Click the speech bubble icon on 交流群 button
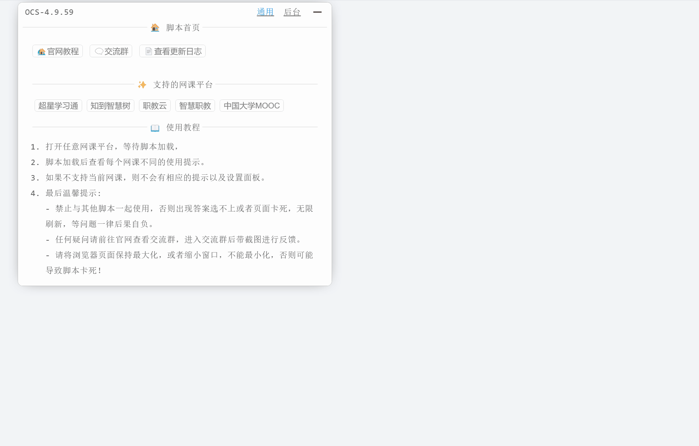Viewport: 699px width, 446px height. pos(98,51)
